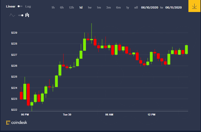Click the $226 price axis label
The height and width of the screenshot is (132, 201).
tap(14, 66)
